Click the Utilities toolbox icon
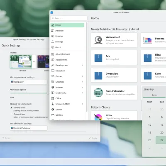This screenshot has height=166, width=166. pyautogui.click(x=53, y=115)
